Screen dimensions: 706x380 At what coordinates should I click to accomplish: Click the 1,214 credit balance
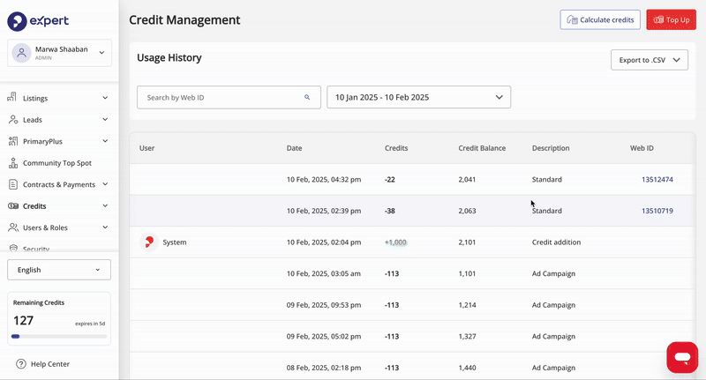467,305
